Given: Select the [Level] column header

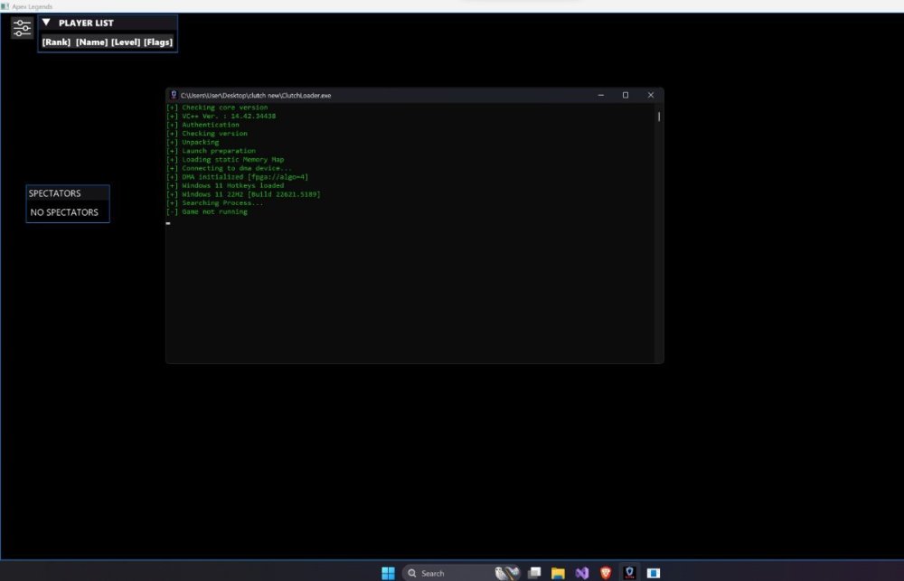Looking at the screenshot, I should click(x=126, y=42).
